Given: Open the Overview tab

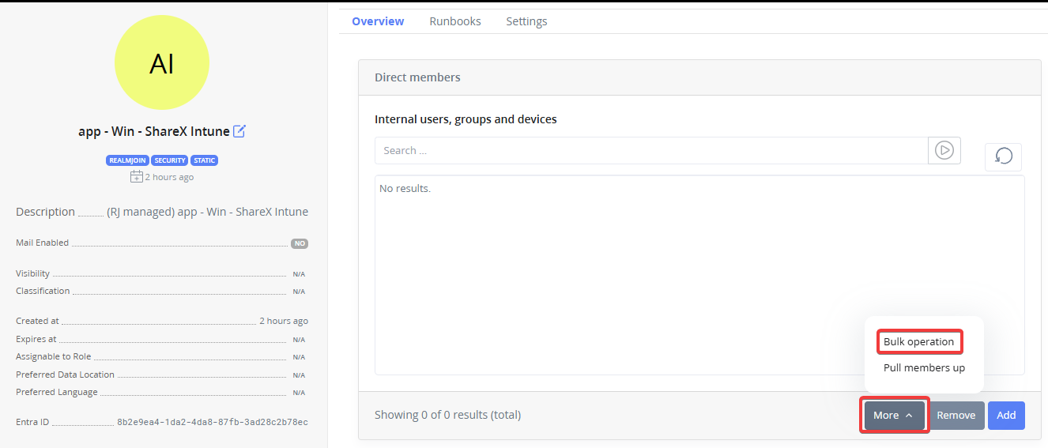Looking at the screenshot, I should coord(378,21).
